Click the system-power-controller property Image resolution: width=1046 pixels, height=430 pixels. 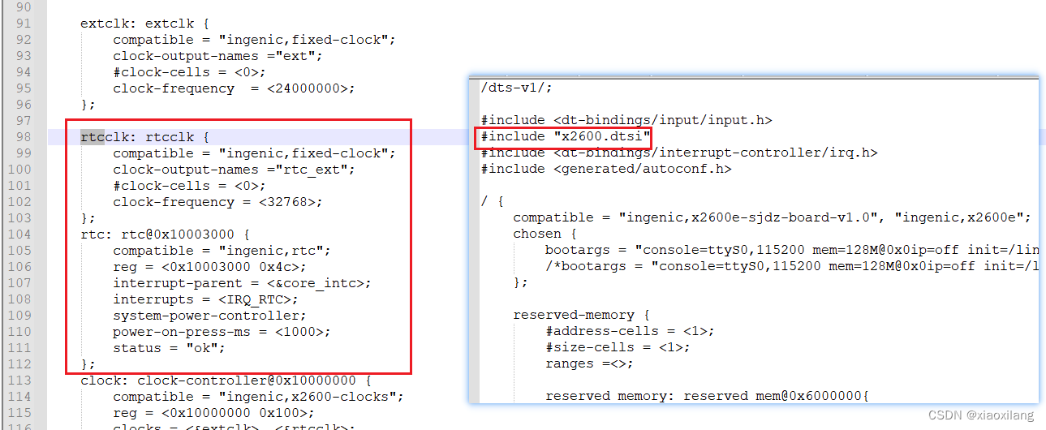click(x=210, y=316)
